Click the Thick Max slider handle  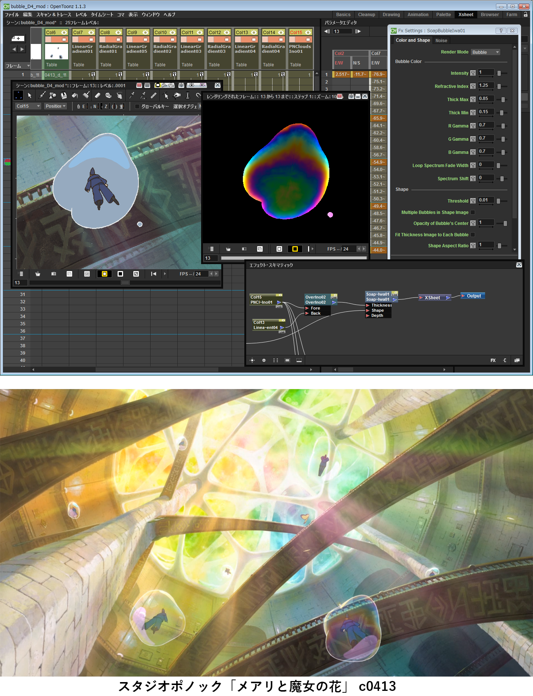[x=503, y=100]
